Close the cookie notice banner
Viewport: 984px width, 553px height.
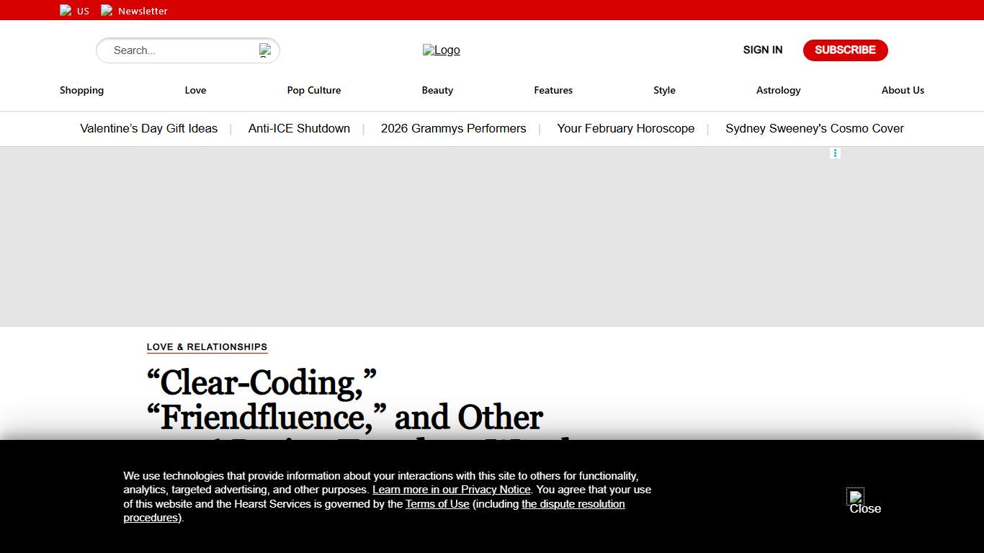click(x=856, y=498)
